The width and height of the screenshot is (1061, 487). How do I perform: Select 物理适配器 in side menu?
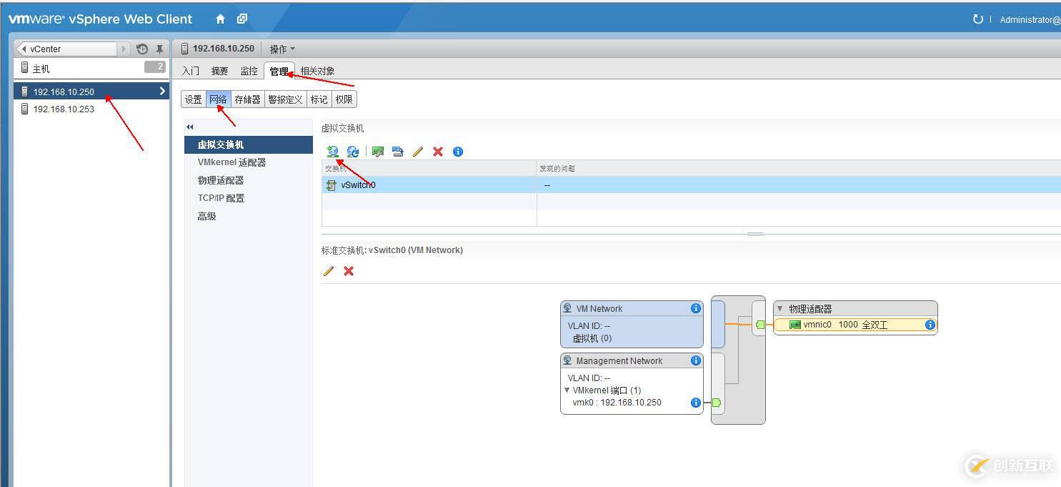249,180
